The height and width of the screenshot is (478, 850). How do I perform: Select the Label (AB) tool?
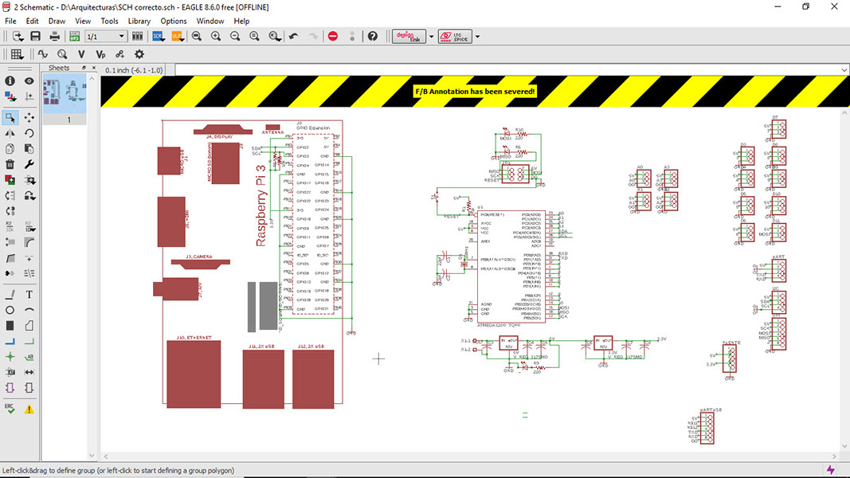29,357
